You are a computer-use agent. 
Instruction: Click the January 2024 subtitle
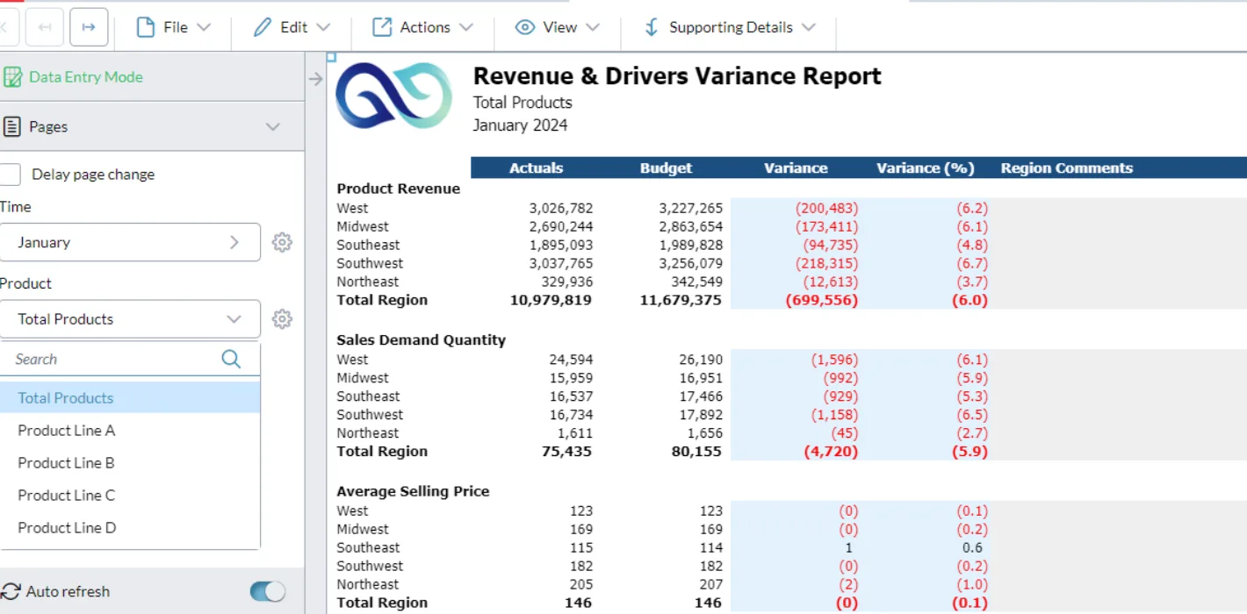coord(520,125)
